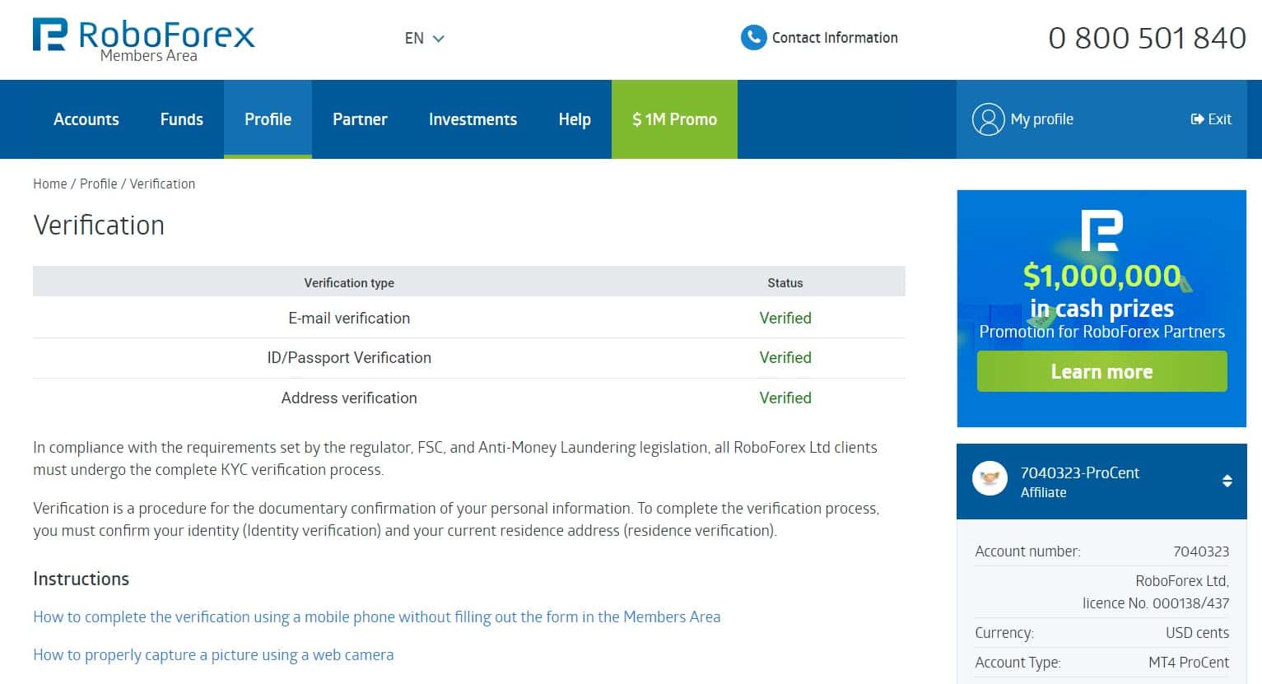Click the Verification page heading
The height and width of the screenshot is (684, 1262).
point(99,225)
